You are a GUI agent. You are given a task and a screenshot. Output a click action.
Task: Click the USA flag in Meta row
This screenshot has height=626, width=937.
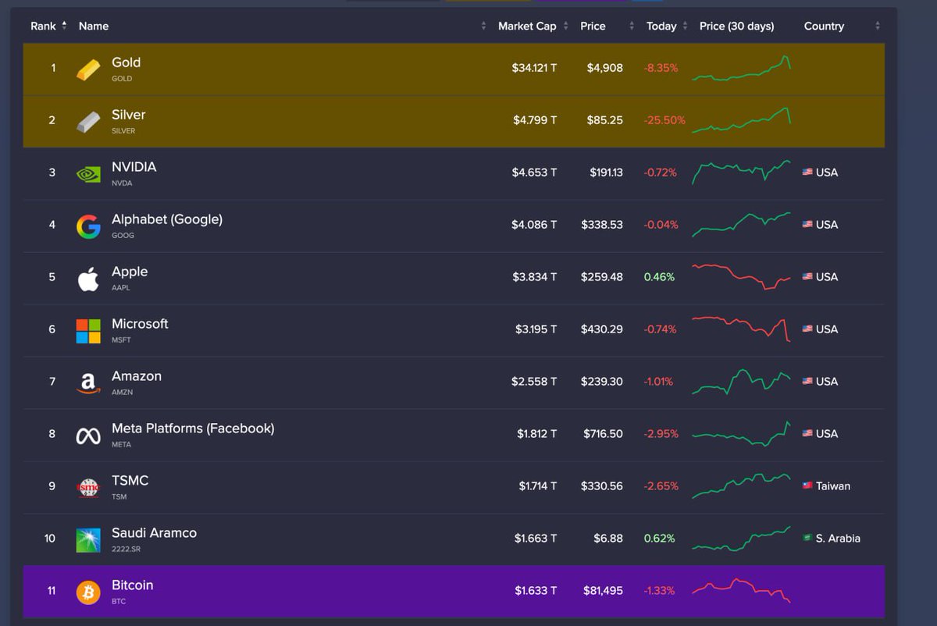(807, 434)
